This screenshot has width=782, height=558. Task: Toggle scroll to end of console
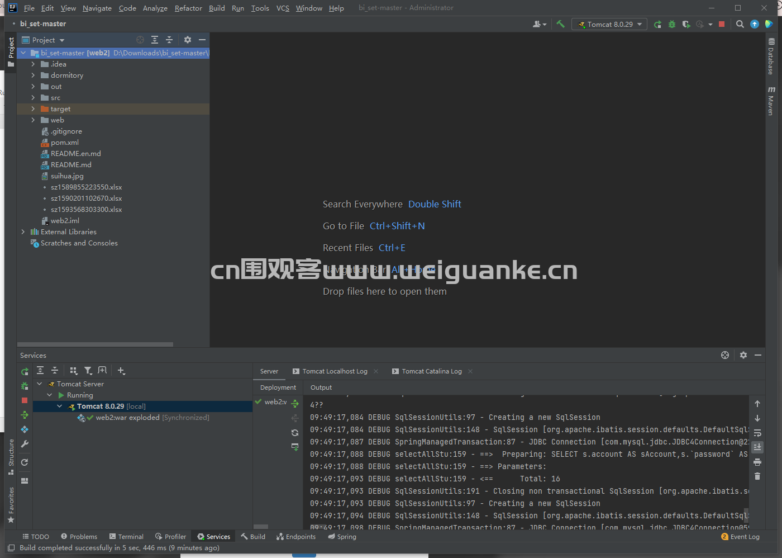(757, 447)
